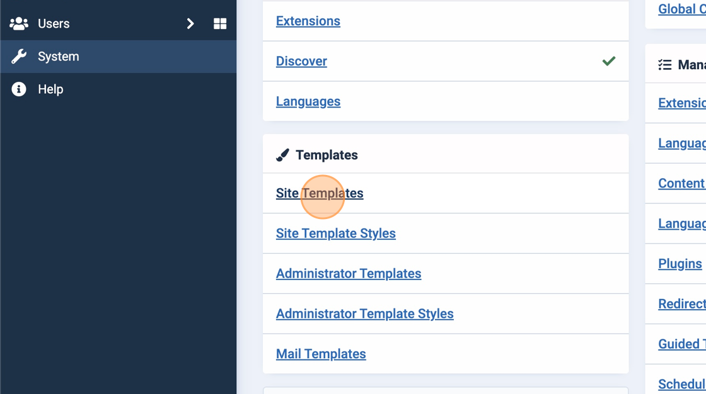Viewport: 706px width, 394px height.
Task: Open Site Template Styles link
Action: tap(335, 234)
